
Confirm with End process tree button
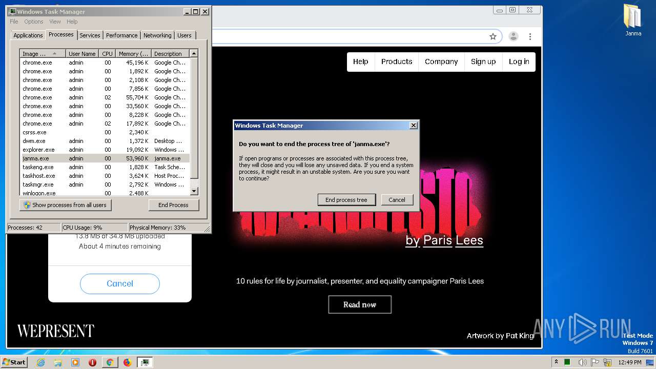(x=346, y=200)
